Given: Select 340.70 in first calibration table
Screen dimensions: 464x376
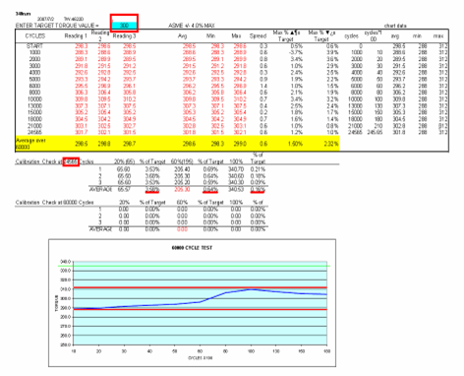Looking at the screenshot, I should tap(236, 169).
